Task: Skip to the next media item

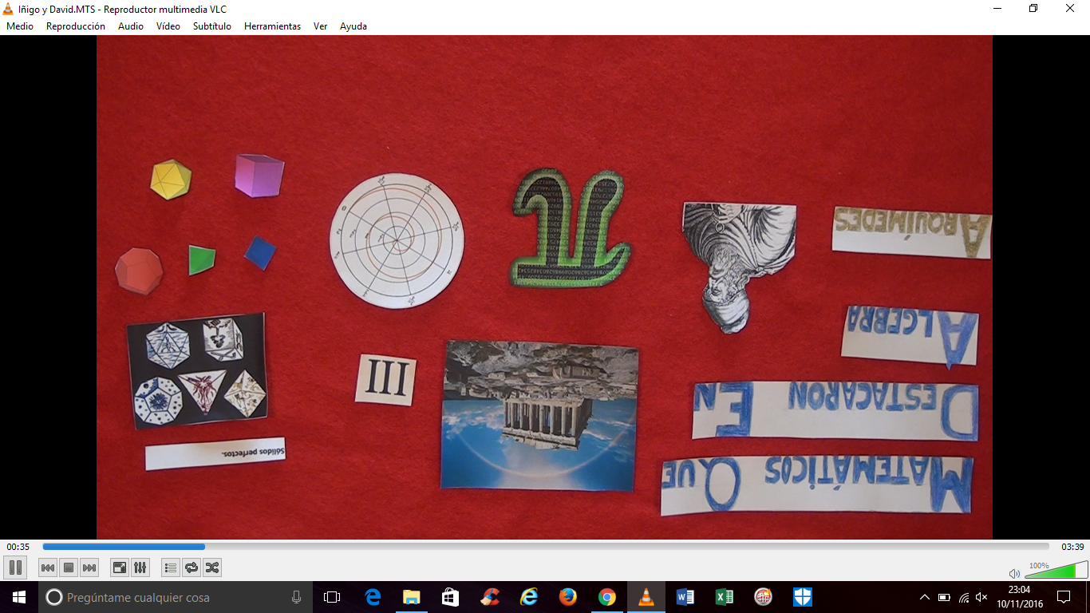Action: click(x=89, y=568)
